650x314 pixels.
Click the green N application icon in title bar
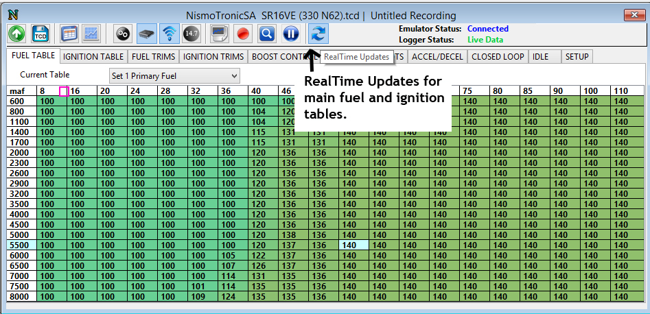tap(13, 16)
